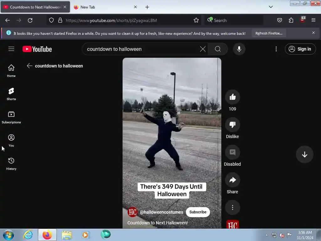
Task: Click the YouTube logo
Action: (37, 49)
